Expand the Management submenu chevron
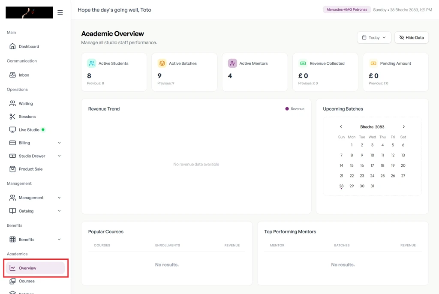 (x=59, y=198)
